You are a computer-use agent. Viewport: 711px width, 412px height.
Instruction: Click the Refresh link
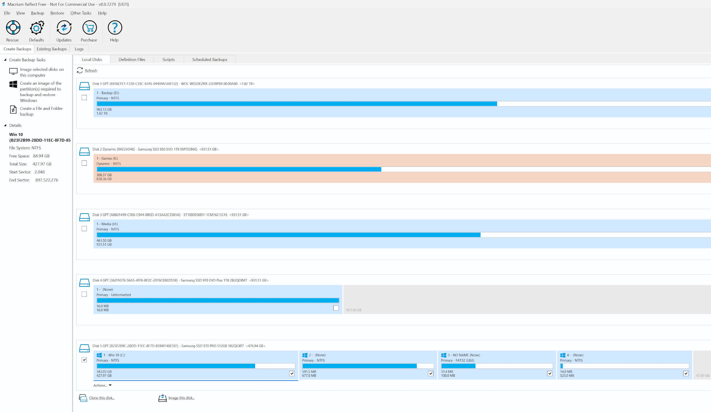tap(91, 71)
